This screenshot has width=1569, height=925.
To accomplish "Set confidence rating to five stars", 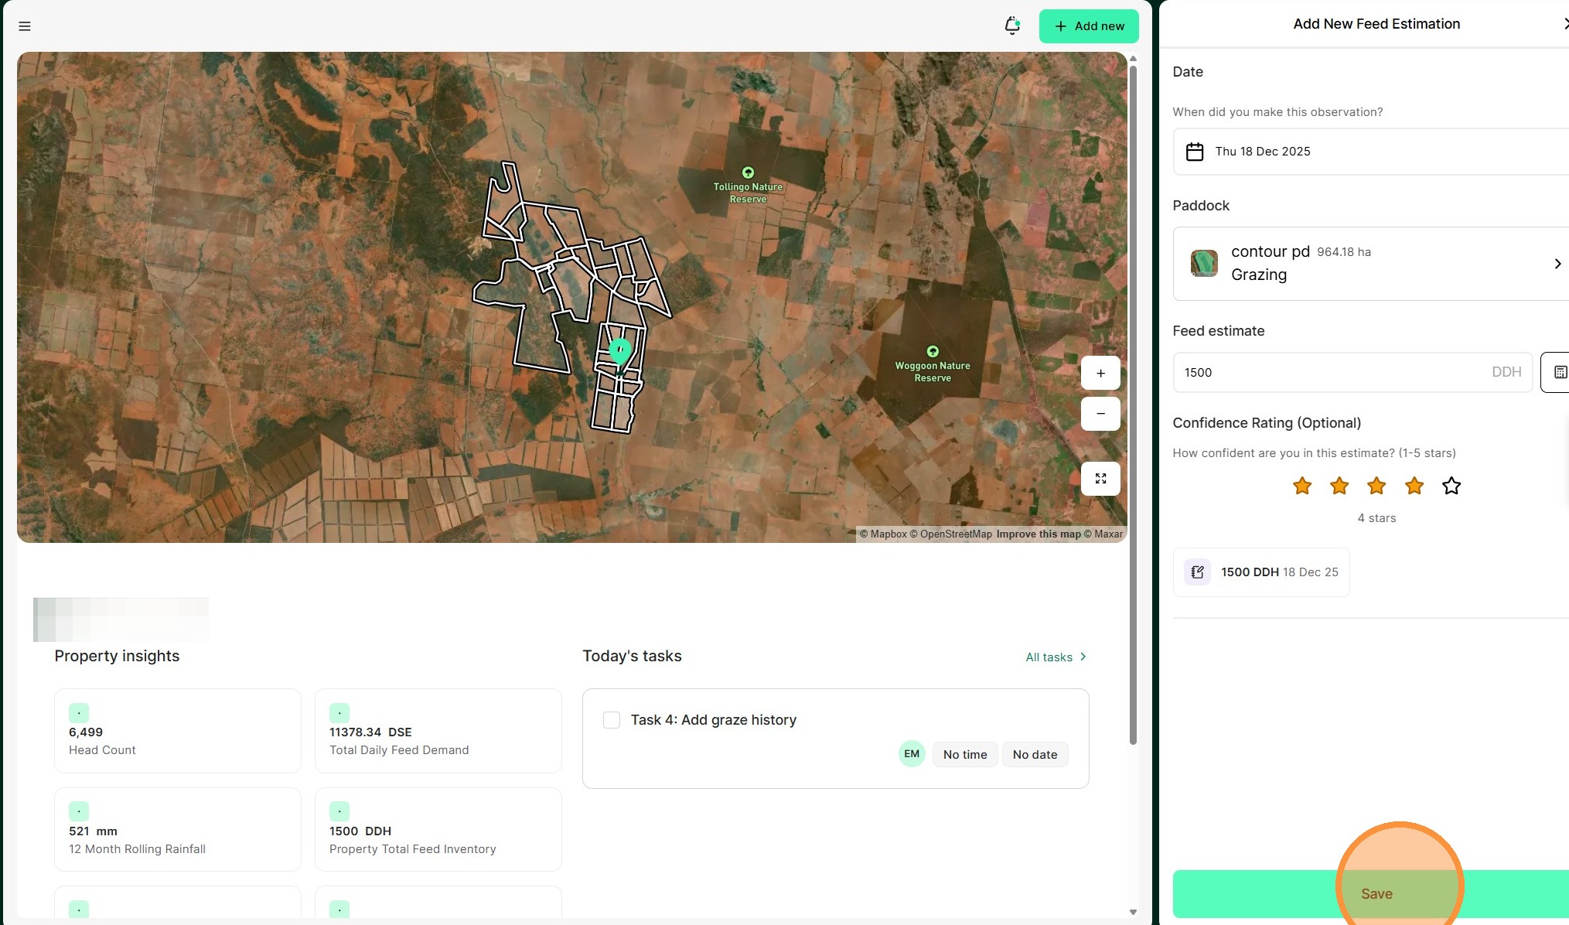I will click(1451, 486).
